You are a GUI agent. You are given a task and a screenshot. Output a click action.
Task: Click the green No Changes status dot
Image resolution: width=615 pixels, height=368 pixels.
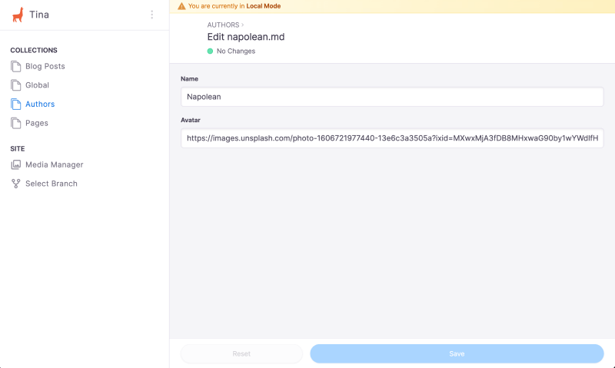(x=210, y=51)
